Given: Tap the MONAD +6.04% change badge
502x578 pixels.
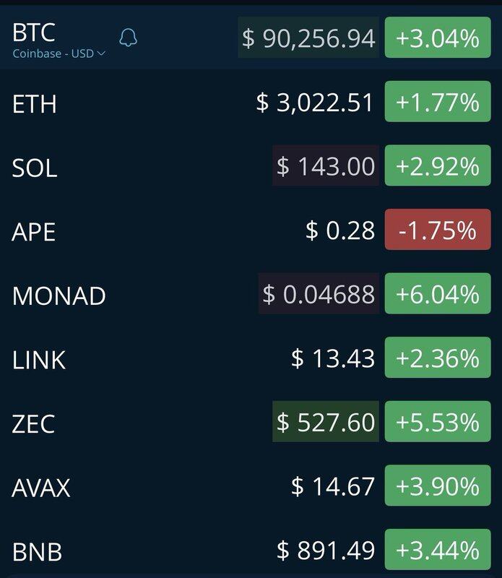Looking at the screenshot, I should tap(437, 294).
